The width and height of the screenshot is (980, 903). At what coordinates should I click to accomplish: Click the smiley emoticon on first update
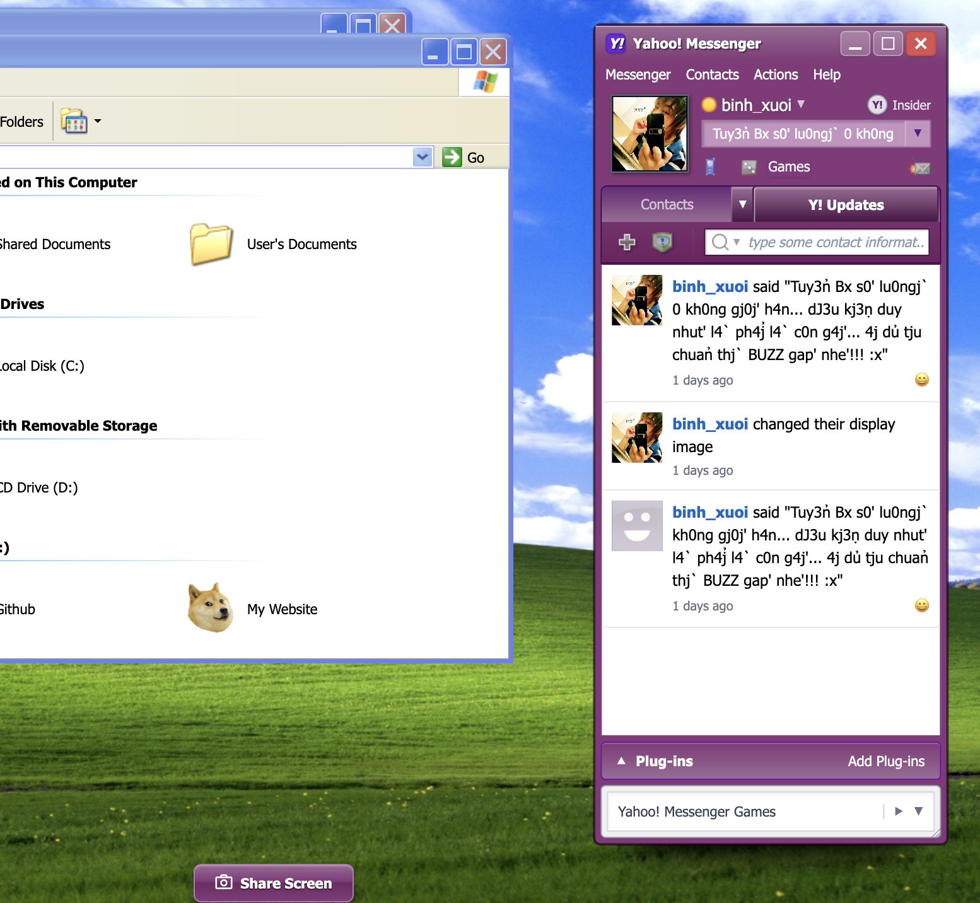[x=921, y=380]
